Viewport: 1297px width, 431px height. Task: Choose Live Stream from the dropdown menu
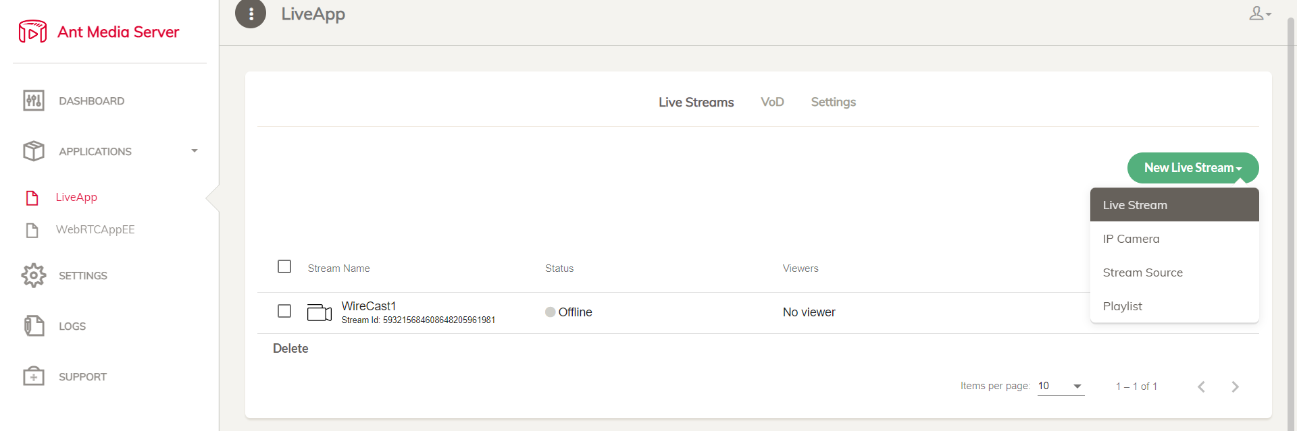1175,205
